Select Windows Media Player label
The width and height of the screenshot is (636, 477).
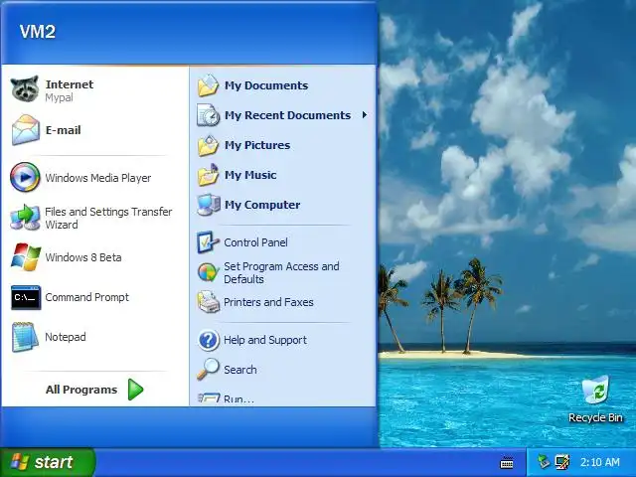tap(98, 178)
